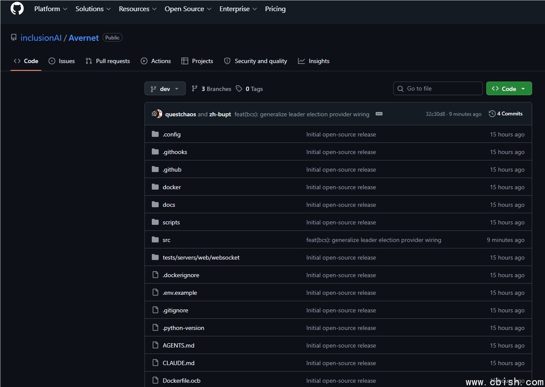Click the GitHub Octocat logo

17,9
